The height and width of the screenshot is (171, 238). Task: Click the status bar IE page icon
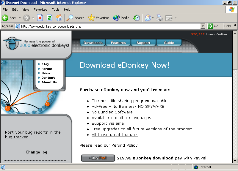click(x=3, y=167)
